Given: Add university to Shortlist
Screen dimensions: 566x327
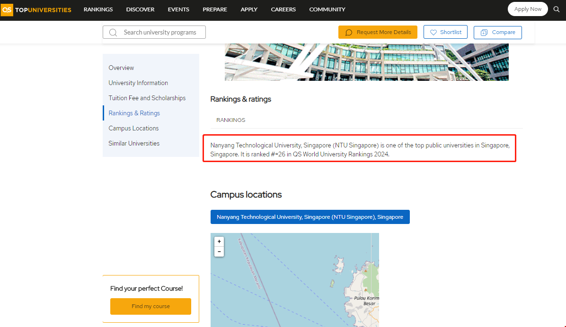Looking at the screenshot, I should pyautogui.click(x=445, y=32).
